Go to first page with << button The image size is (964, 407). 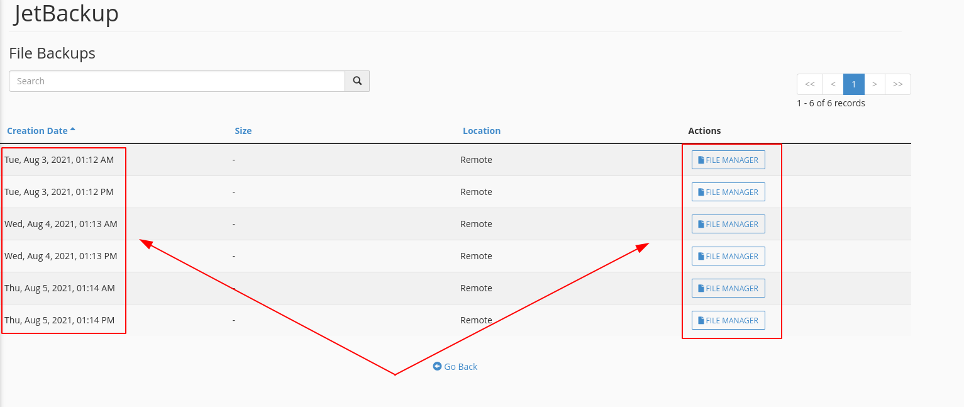point(810,84)
